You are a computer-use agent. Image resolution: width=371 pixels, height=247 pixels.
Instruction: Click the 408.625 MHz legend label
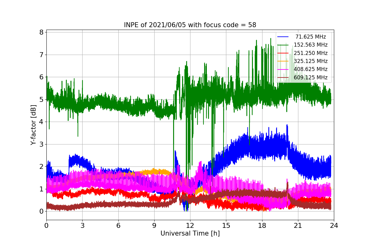[x=311, y=69]
